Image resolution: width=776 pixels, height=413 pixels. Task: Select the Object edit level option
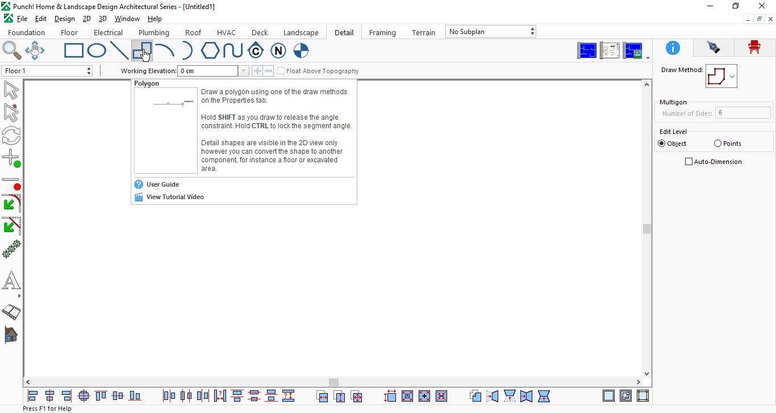(x=661, y=144)
